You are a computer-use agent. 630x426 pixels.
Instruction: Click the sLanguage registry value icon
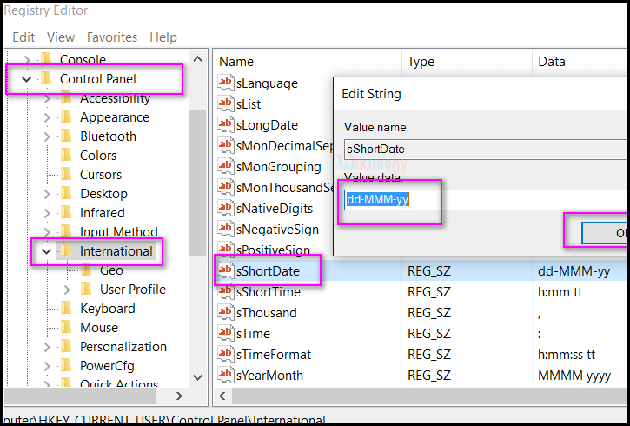tap(226, 83)
